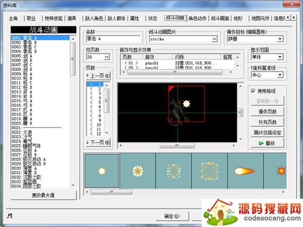
Task: Select animation 0002 拳击 B
Action: [x=40, y=42]
